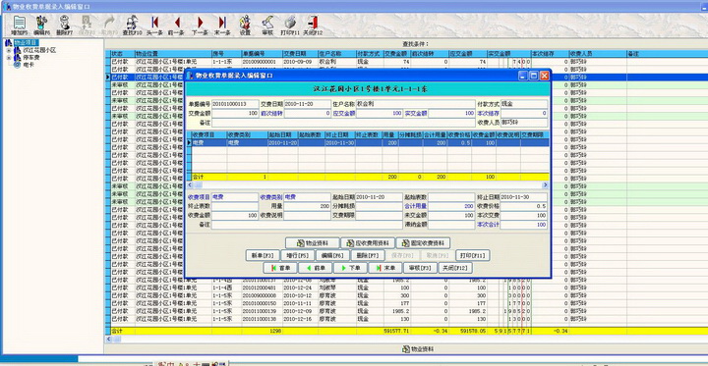This screenshot has height=366, width=708.
Task: Select 电卡 item in the tree
Action: click(29, 65)
